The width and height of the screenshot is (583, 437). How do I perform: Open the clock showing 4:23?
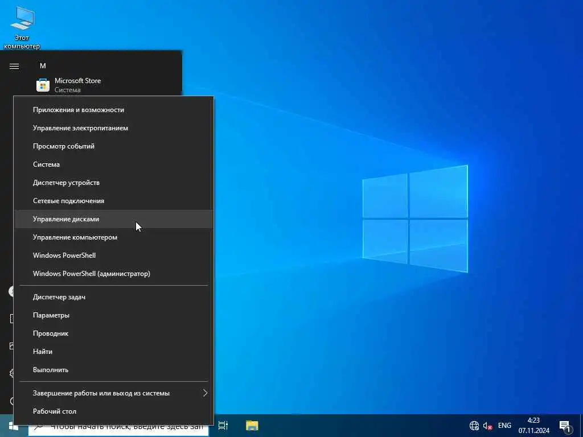534,426
